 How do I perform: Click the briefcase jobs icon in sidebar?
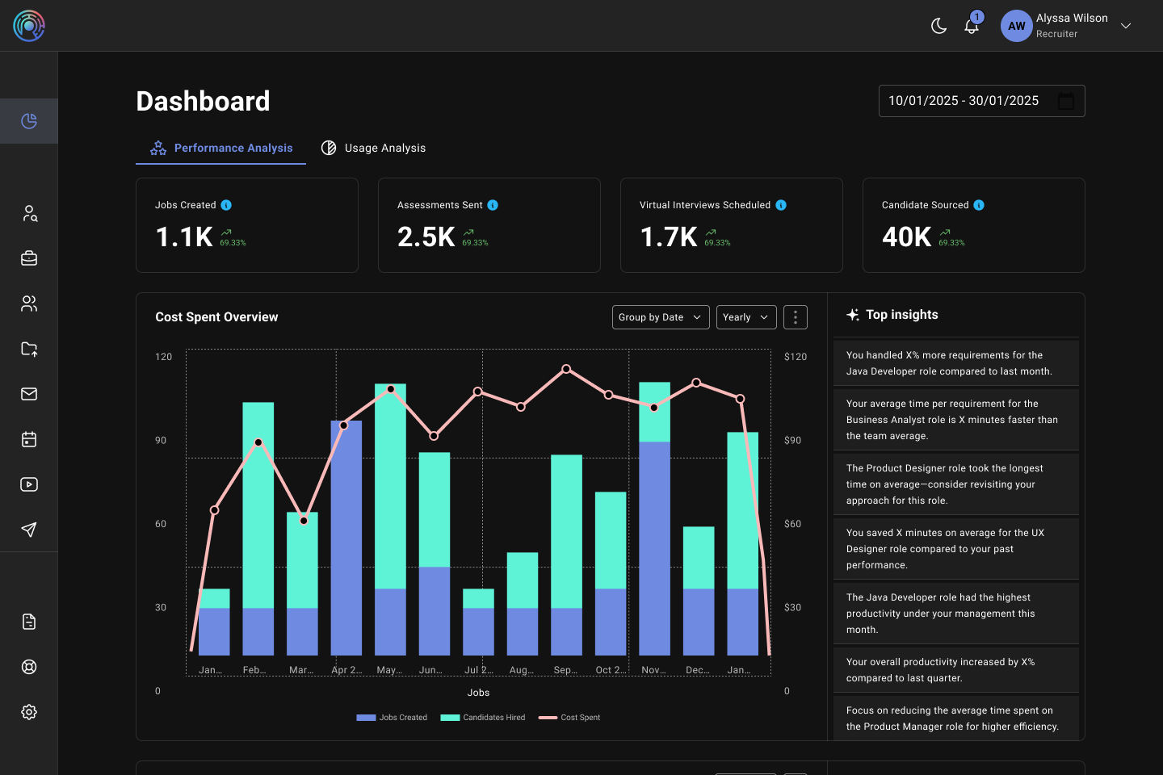coord(29,258)
